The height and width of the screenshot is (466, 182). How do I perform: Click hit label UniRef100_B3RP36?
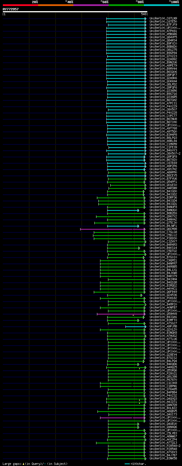(x=163, y=197)
